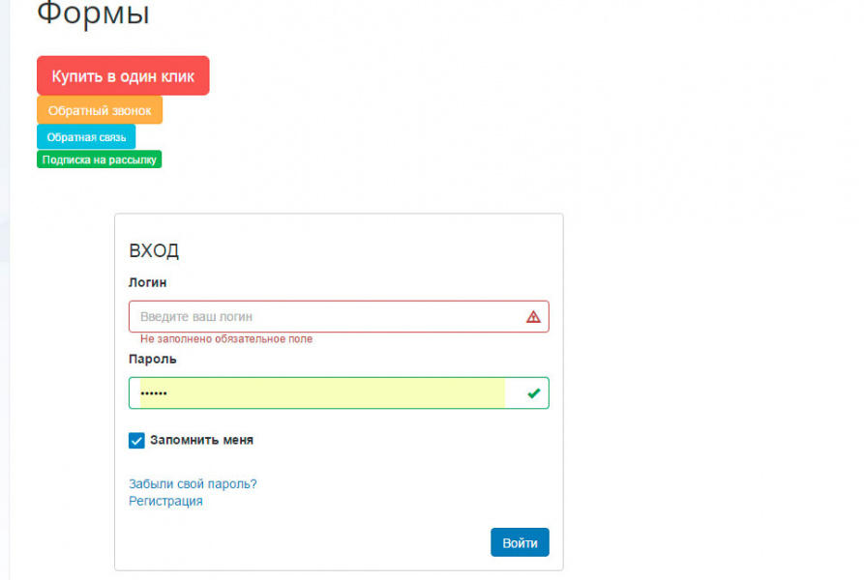This screenshot has width=864, height=580.
Task: Open the Обратная связь form
Action: pyautogui.click(x=86, y=137)
